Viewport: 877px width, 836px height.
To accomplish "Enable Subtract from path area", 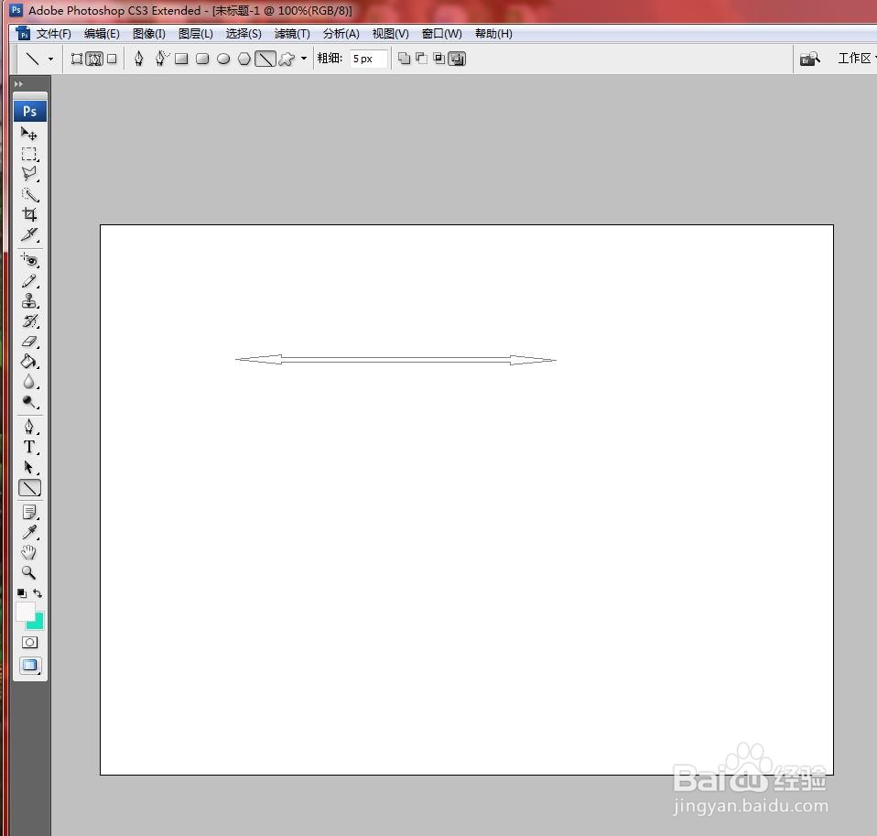I will [422, 59].
